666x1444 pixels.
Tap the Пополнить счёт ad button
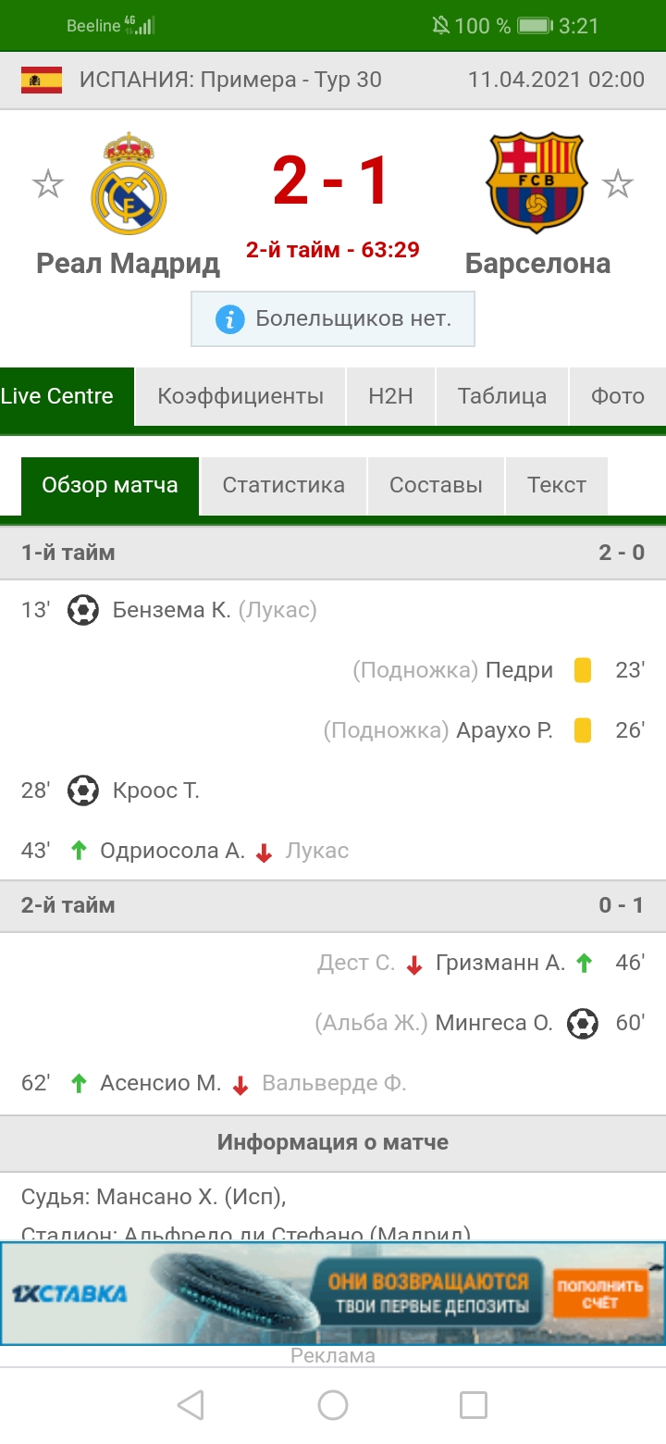click(x=599, y=1294)
